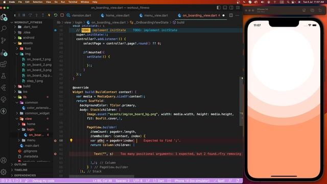This screenshot has height=184, width=327.
Task: Collapse the lib folder
Action: pos(25,97)
